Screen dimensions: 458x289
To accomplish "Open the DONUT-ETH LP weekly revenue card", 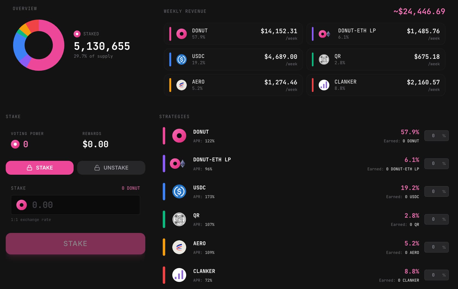I will [376, 34].
